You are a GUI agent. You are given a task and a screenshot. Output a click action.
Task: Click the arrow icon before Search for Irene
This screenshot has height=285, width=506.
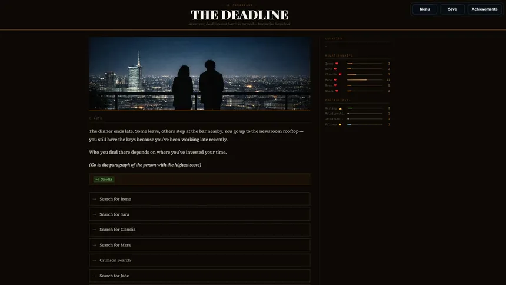[95, 199]
